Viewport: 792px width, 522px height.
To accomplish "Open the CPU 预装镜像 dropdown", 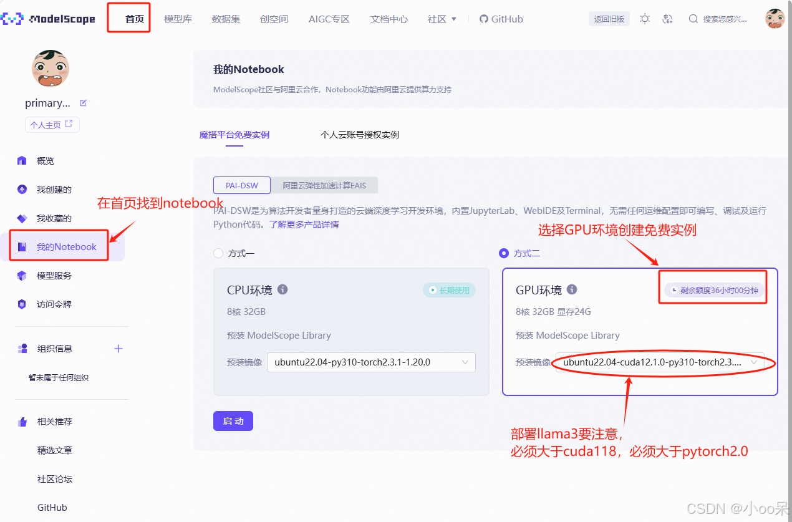I will [371, 362].
